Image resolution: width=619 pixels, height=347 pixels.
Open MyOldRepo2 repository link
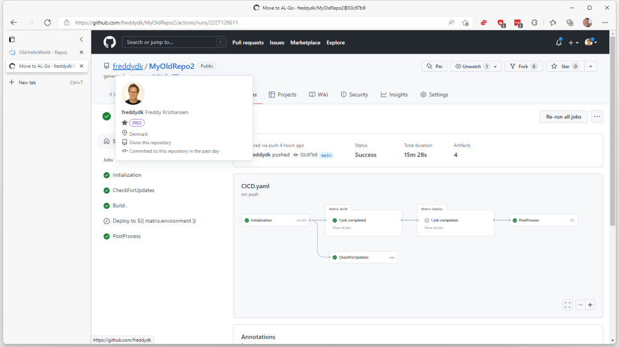(172, 66)
